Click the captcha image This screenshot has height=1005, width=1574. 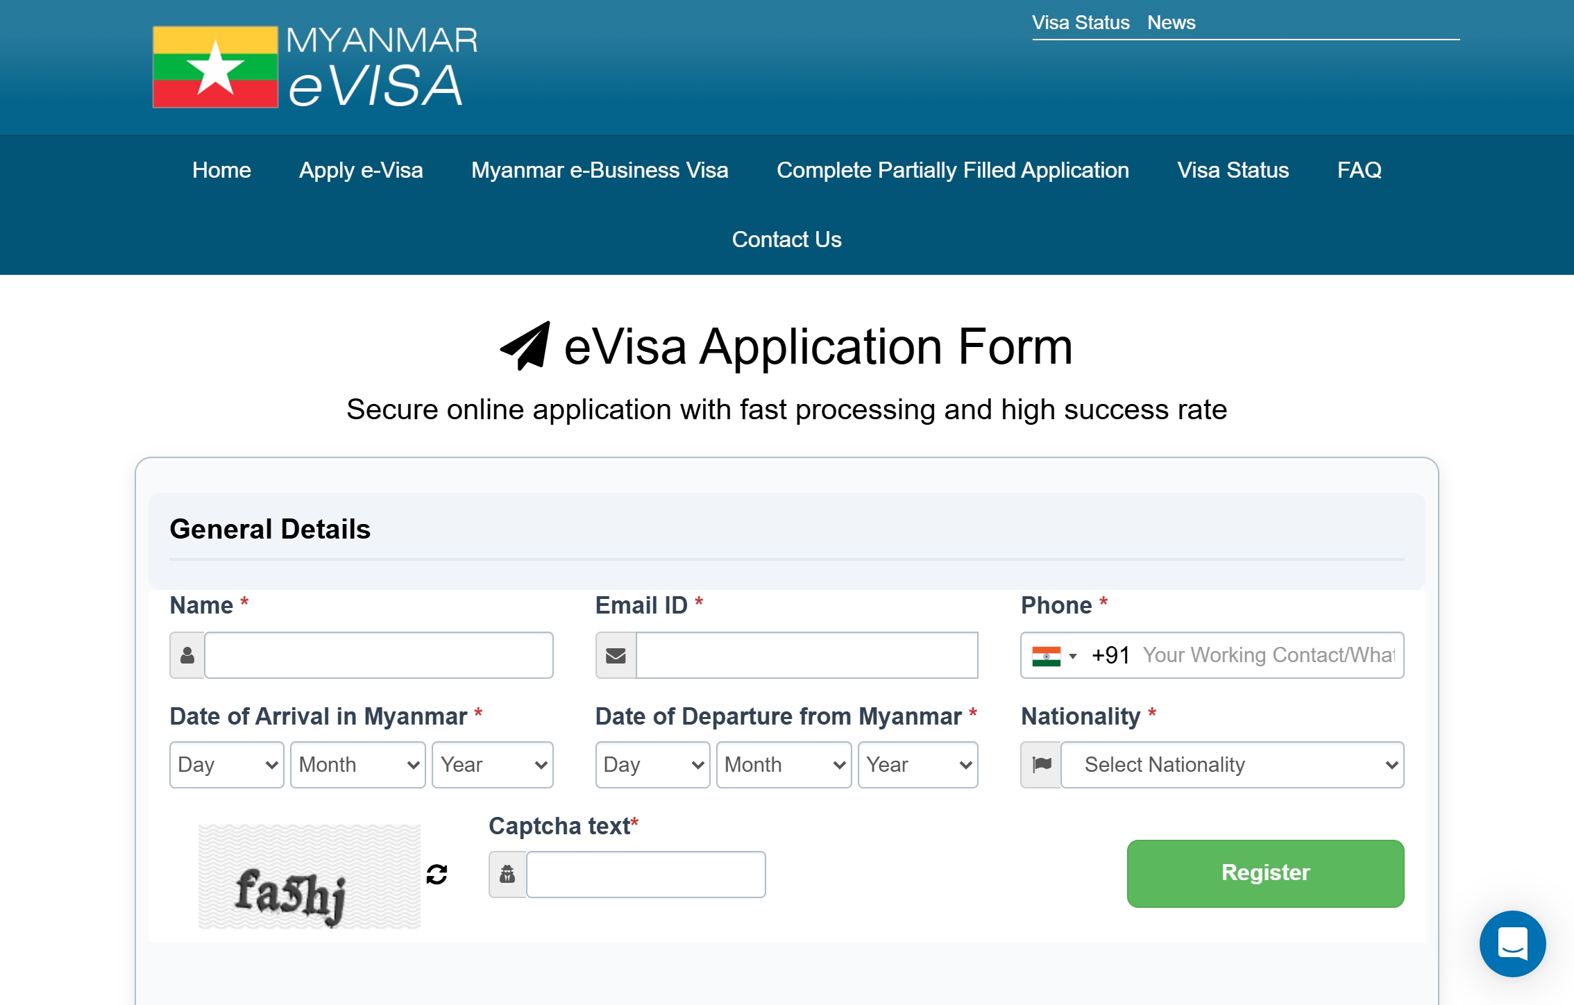pyautogui.click(x=310, y=876)
